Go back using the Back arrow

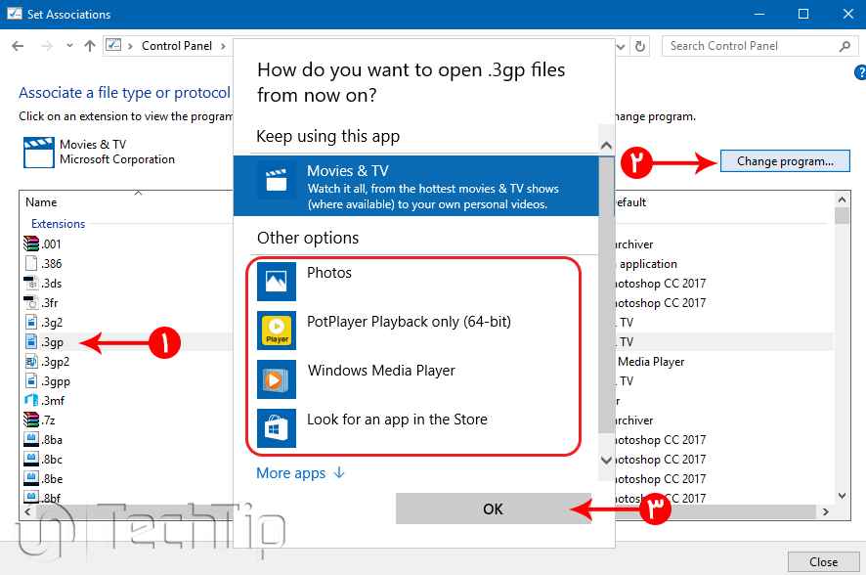18,46
